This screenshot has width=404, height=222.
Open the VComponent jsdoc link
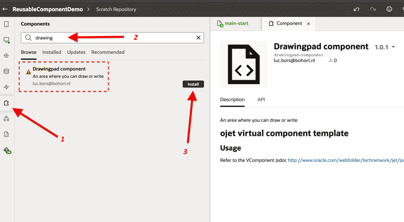coord(346,161)
